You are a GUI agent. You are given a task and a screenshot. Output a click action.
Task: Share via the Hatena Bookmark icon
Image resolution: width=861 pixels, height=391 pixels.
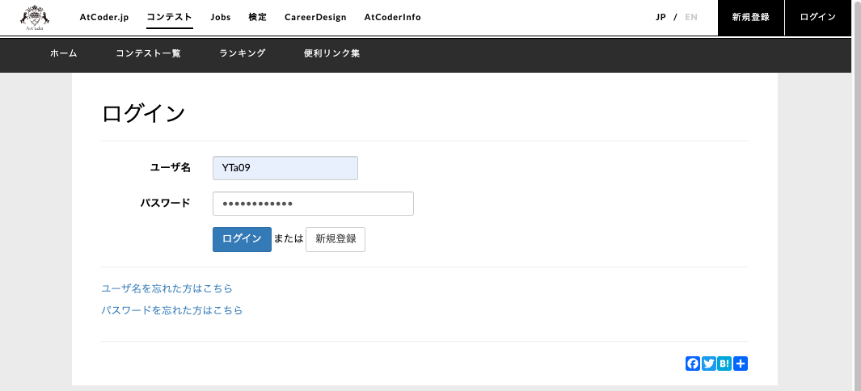[724, 364]
